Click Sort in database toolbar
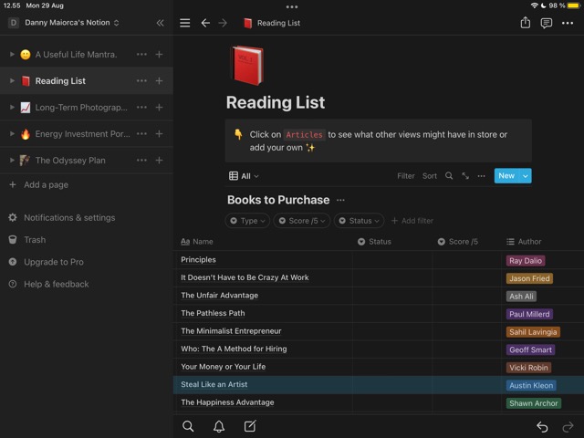 point(430,176)
